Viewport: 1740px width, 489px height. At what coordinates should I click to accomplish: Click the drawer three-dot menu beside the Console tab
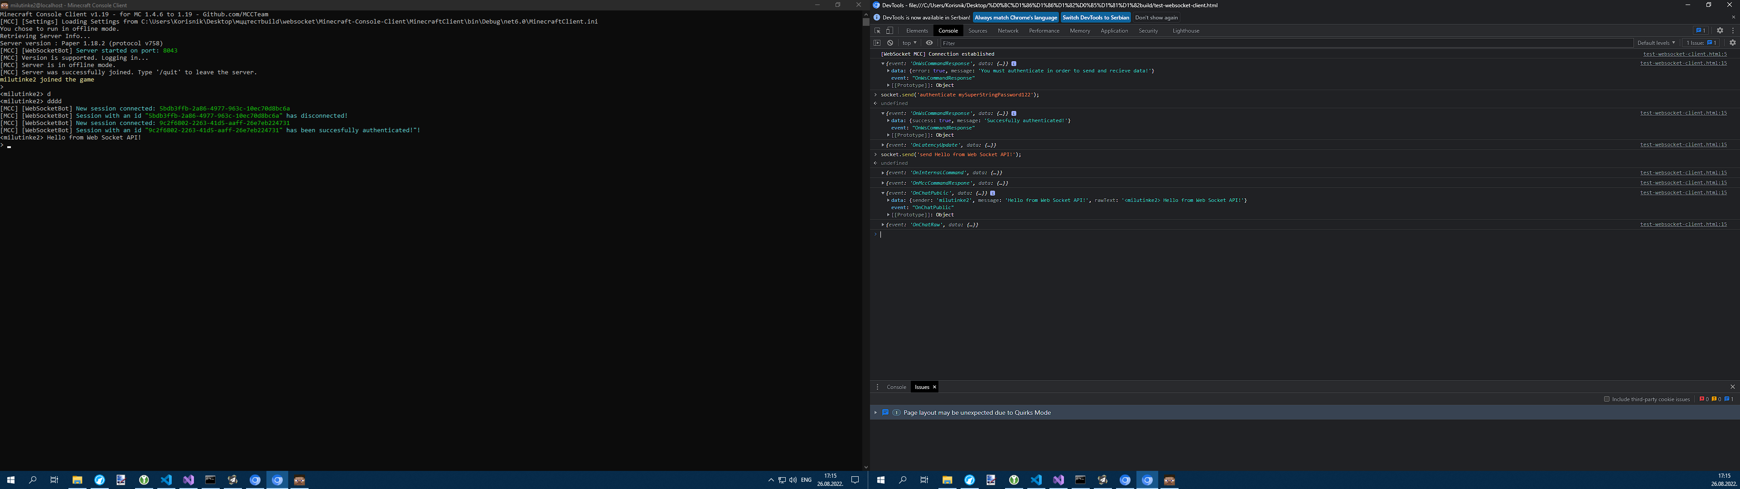click(x=877, y=387)
